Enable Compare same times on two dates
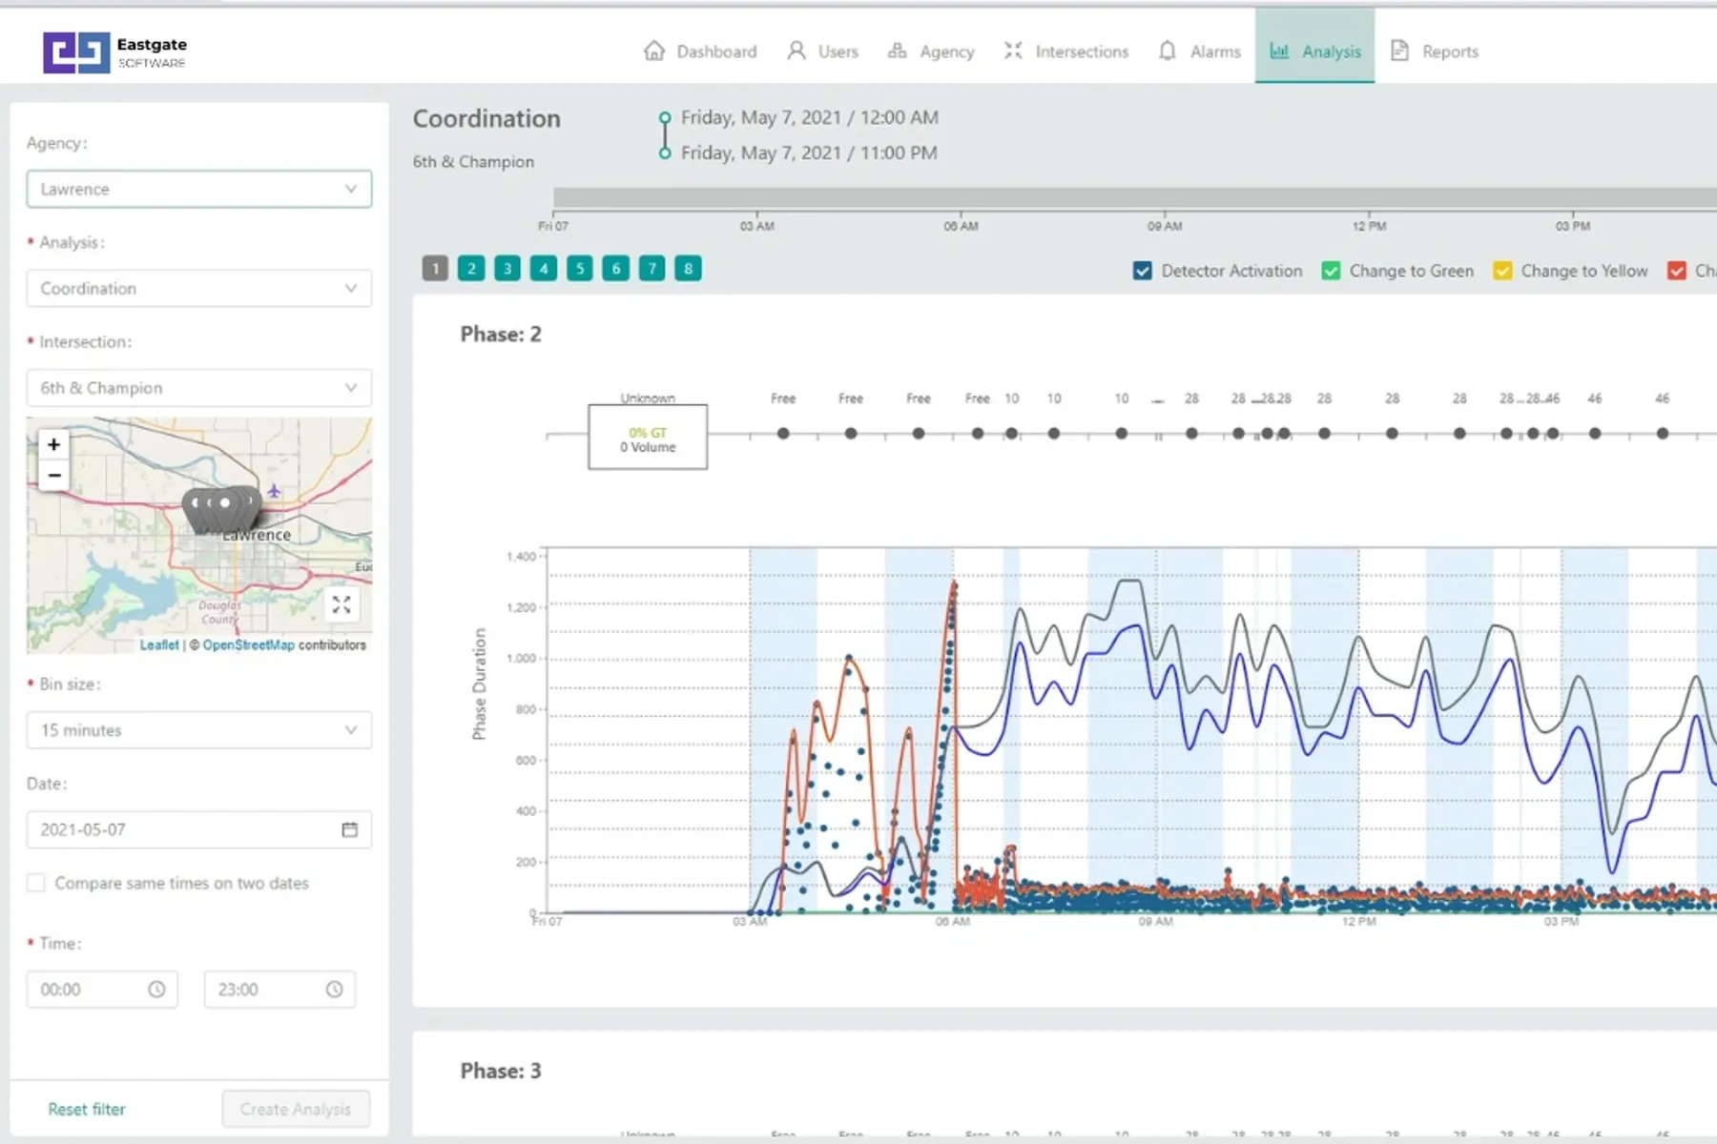Image resolution: width=1717 pixels, height=1144 pixels. pos(36,883)
